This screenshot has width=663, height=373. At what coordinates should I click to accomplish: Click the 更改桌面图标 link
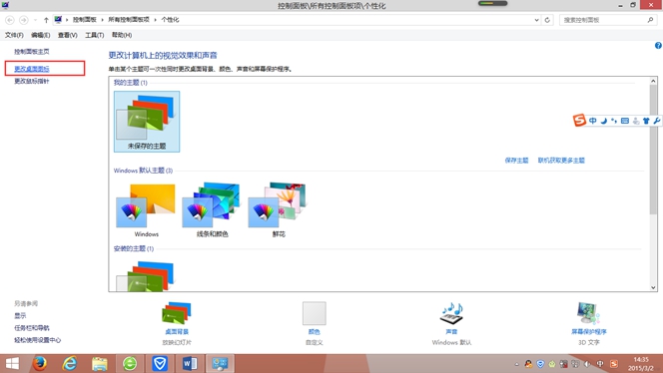tap(32, 69)
